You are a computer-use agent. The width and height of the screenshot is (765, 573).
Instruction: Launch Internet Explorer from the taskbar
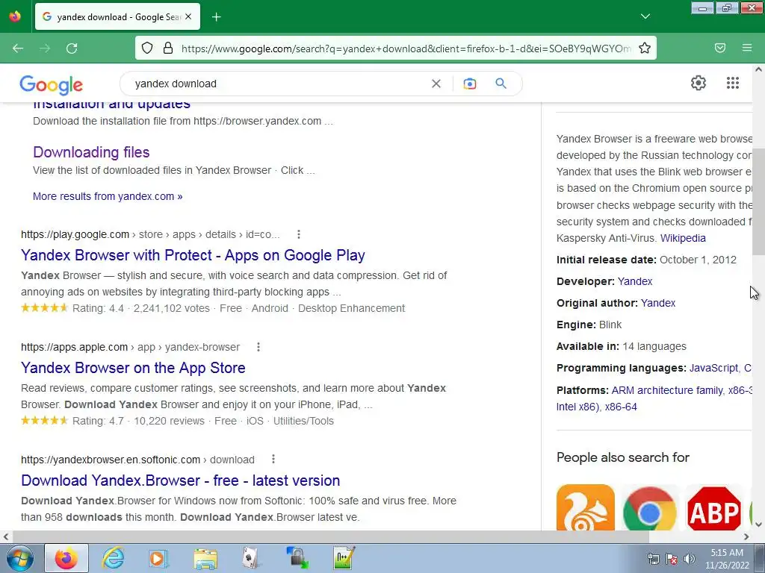point(113,558)
